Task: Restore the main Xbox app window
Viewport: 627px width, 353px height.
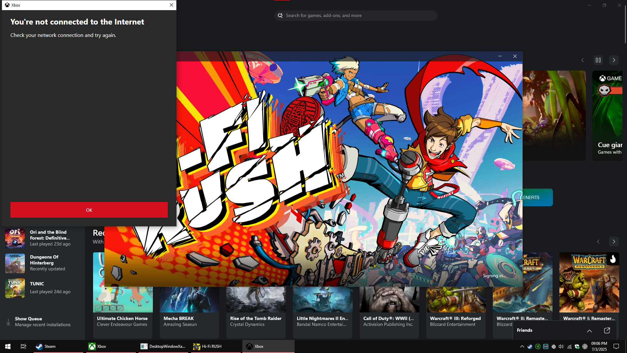Action: click(604, 5)
